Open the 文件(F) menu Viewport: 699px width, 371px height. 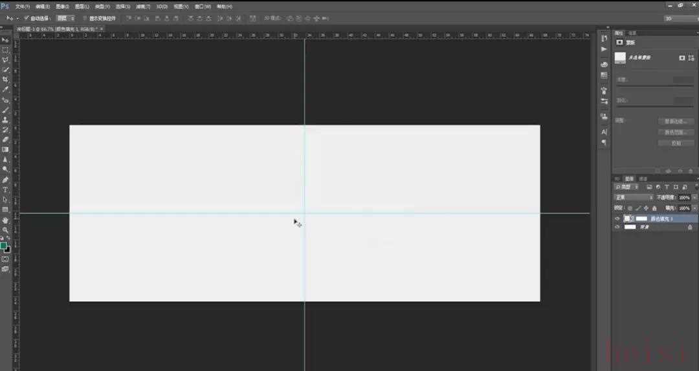click(23, 6)
